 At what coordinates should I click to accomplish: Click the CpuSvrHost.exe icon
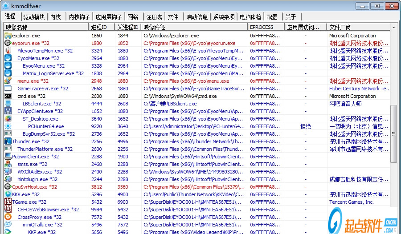(8, 187)
